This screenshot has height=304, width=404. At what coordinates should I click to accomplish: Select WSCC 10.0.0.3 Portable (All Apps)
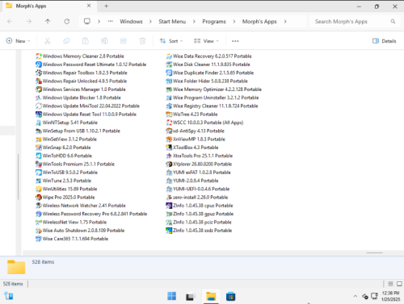pyautogui.click(x=204, y=123)
